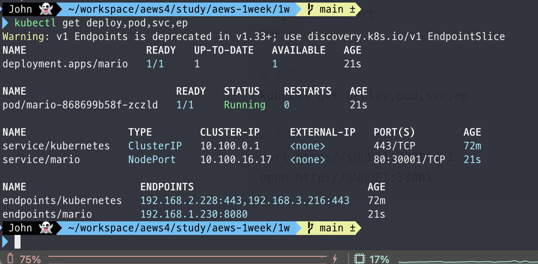Click endpoint 192.168.1.230:8080
The width and height of the screenshot is (538, 264).
[x=194, y=214]
